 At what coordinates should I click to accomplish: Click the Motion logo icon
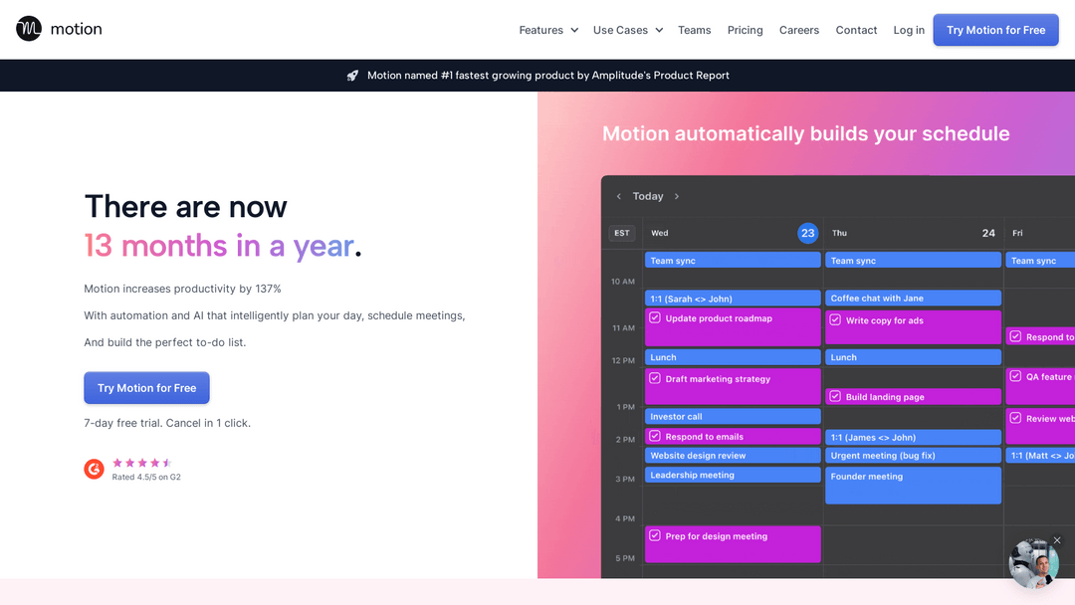point(29,29)
